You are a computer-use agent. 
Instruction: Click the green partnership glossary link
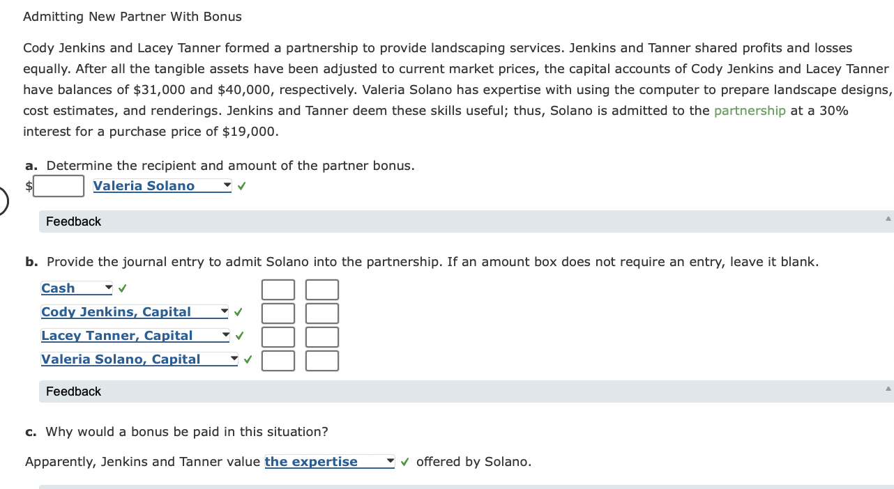[x=750, y=111]
